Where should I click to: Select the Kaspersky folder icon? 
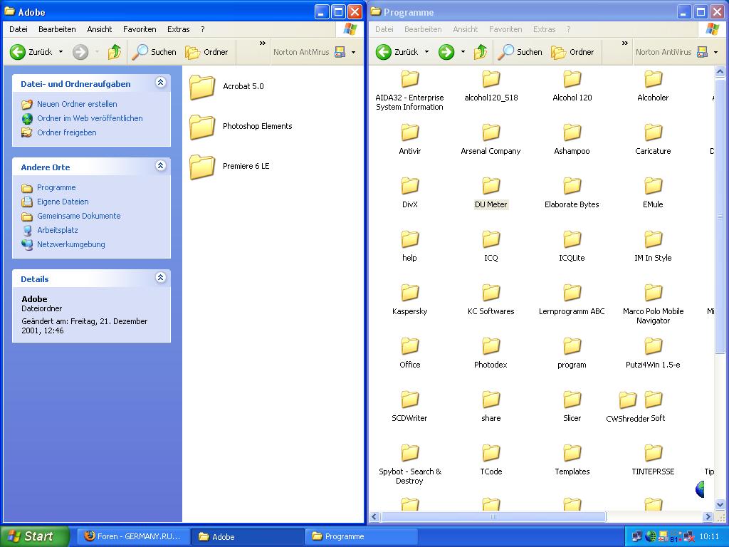coord(409,293)
